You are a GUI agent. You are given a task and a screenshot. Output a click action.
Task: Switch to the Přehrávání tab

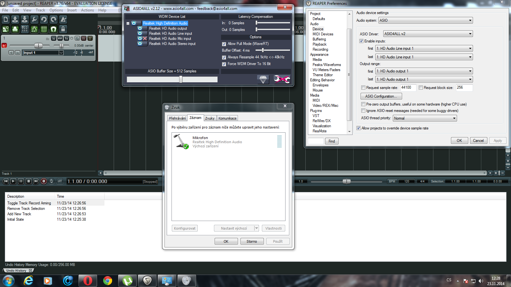(177, 118)
